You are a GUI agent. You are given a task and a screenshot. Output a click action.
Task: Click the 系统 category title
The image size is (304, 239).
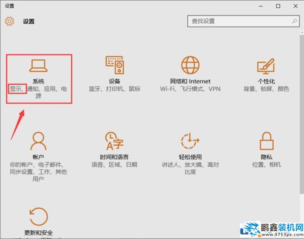tap(38, 81)
